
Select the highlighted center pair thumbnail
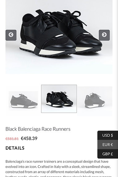tap(59, 99)
